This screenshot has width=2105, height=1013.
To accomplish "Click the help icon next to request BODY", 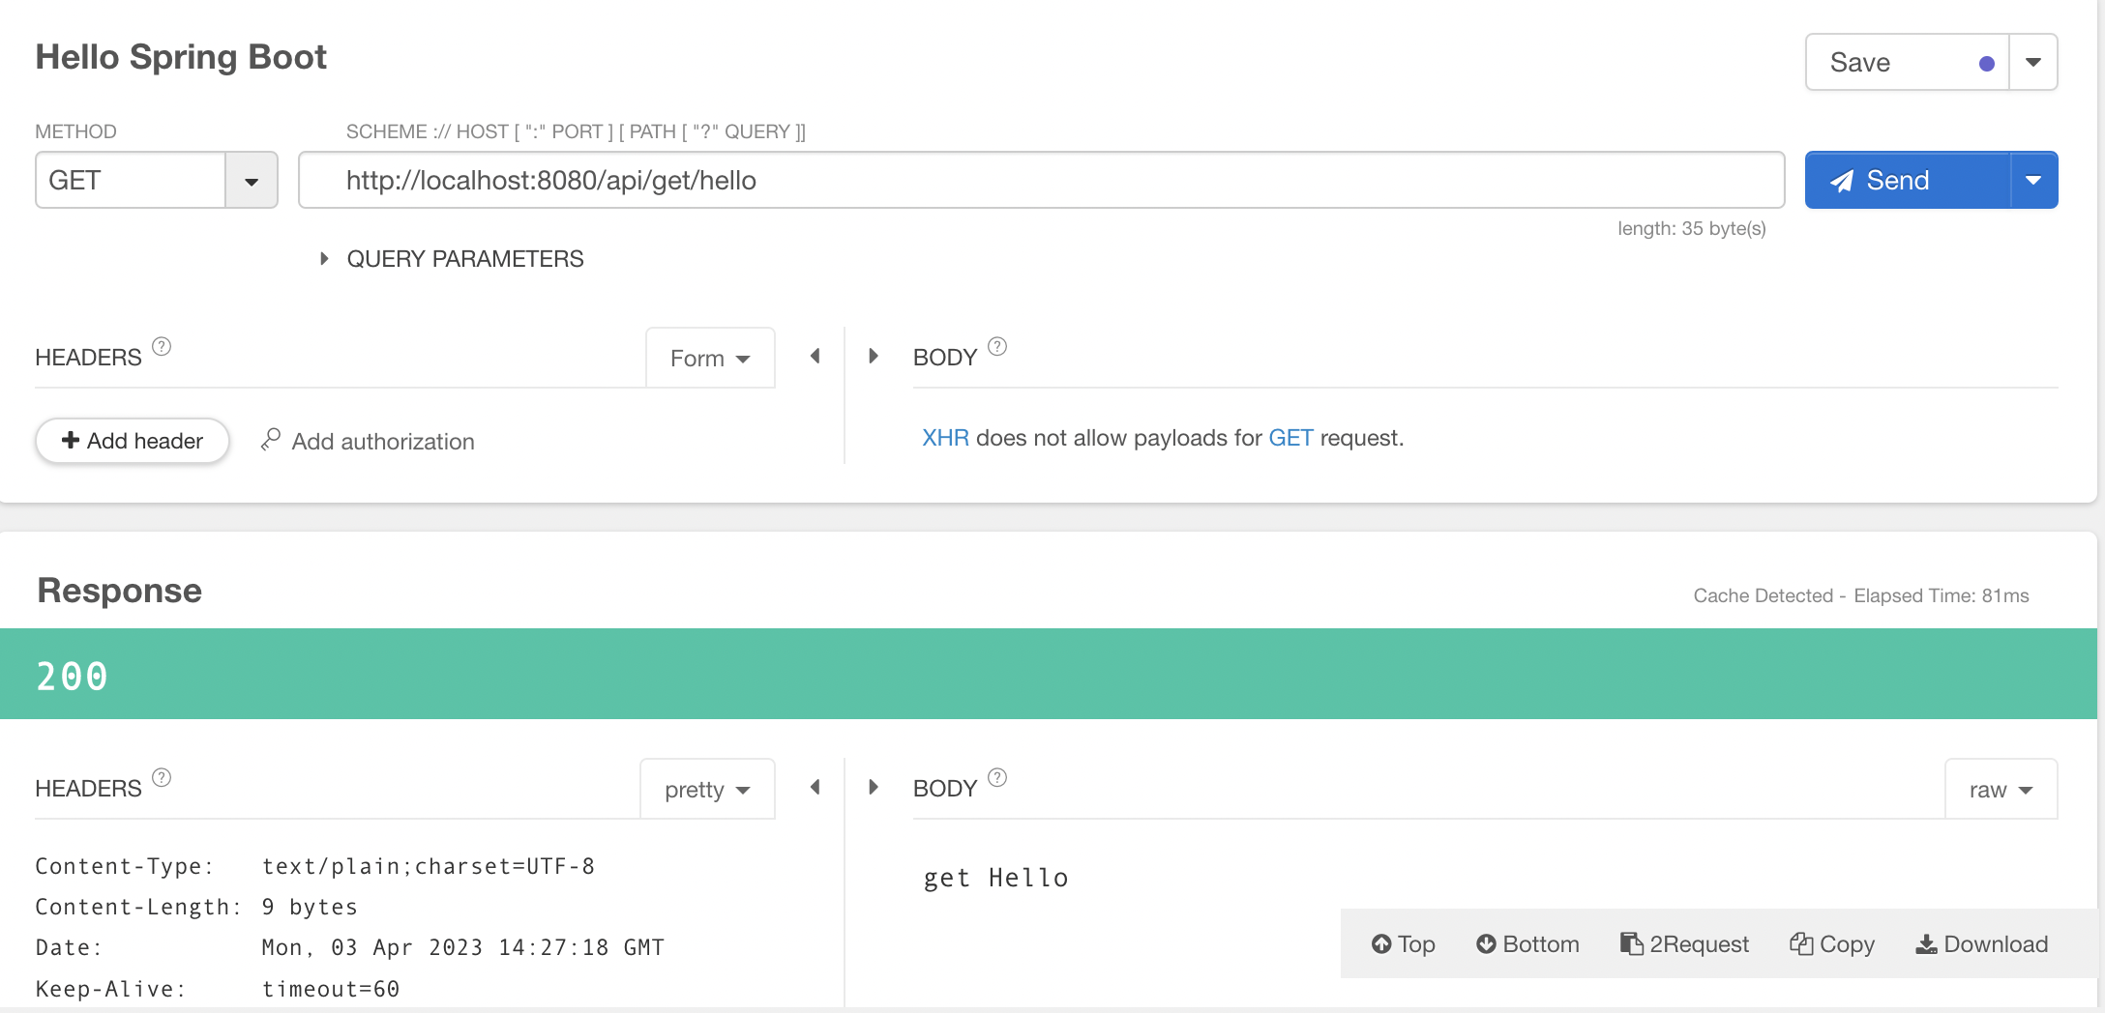I will pyautogui.click(x=997, y=346).
